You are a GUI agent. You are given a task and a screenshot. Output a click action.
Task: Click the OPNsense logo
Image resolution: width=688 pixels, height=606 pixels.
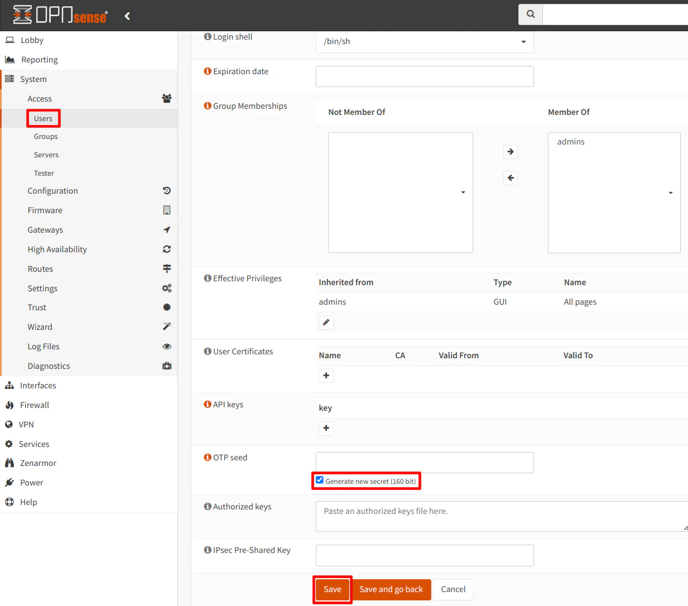coord(60,15)
